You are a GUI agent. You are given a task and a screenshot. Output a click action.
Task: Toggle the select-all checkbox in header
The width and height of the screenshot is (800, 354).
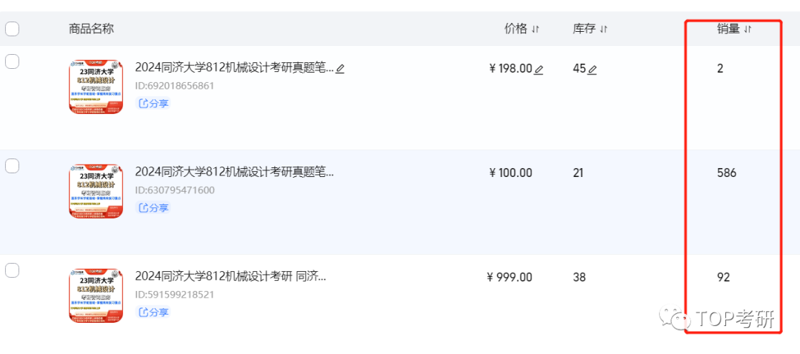pyautogui.click(x=13, y=29)
